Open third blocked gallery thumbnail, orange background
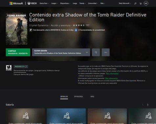The height and width of the screenshot is (124, 156). [x=107, y=116]
